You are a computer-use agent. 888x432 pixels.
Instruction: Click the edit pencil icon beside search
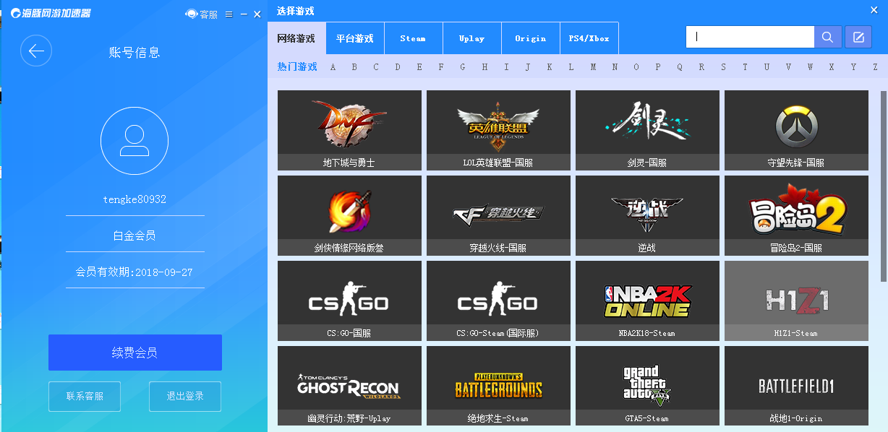(x=858, y=38)
